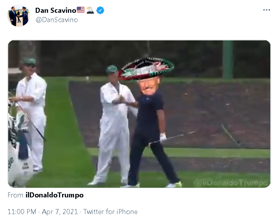275x223 pixels.
Task: Open Dan Scavino's profile picture avatar
Action: [x=19, y=16]
